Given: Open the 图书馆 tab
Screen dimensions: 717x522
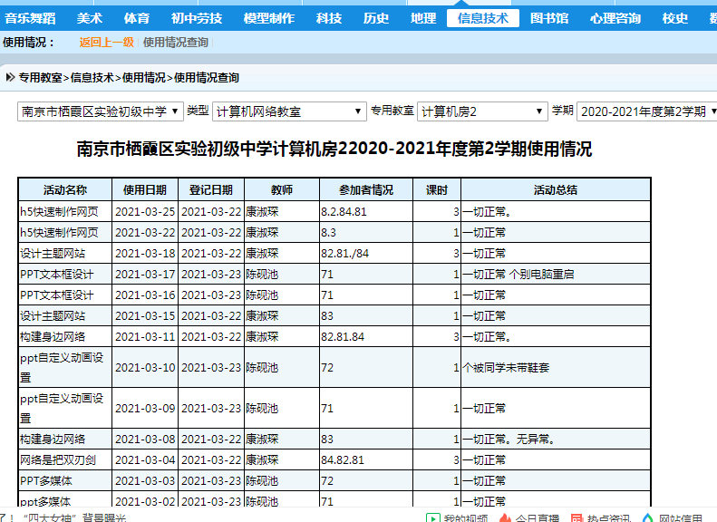Looking at the screenshot, I should coord(549,18).
